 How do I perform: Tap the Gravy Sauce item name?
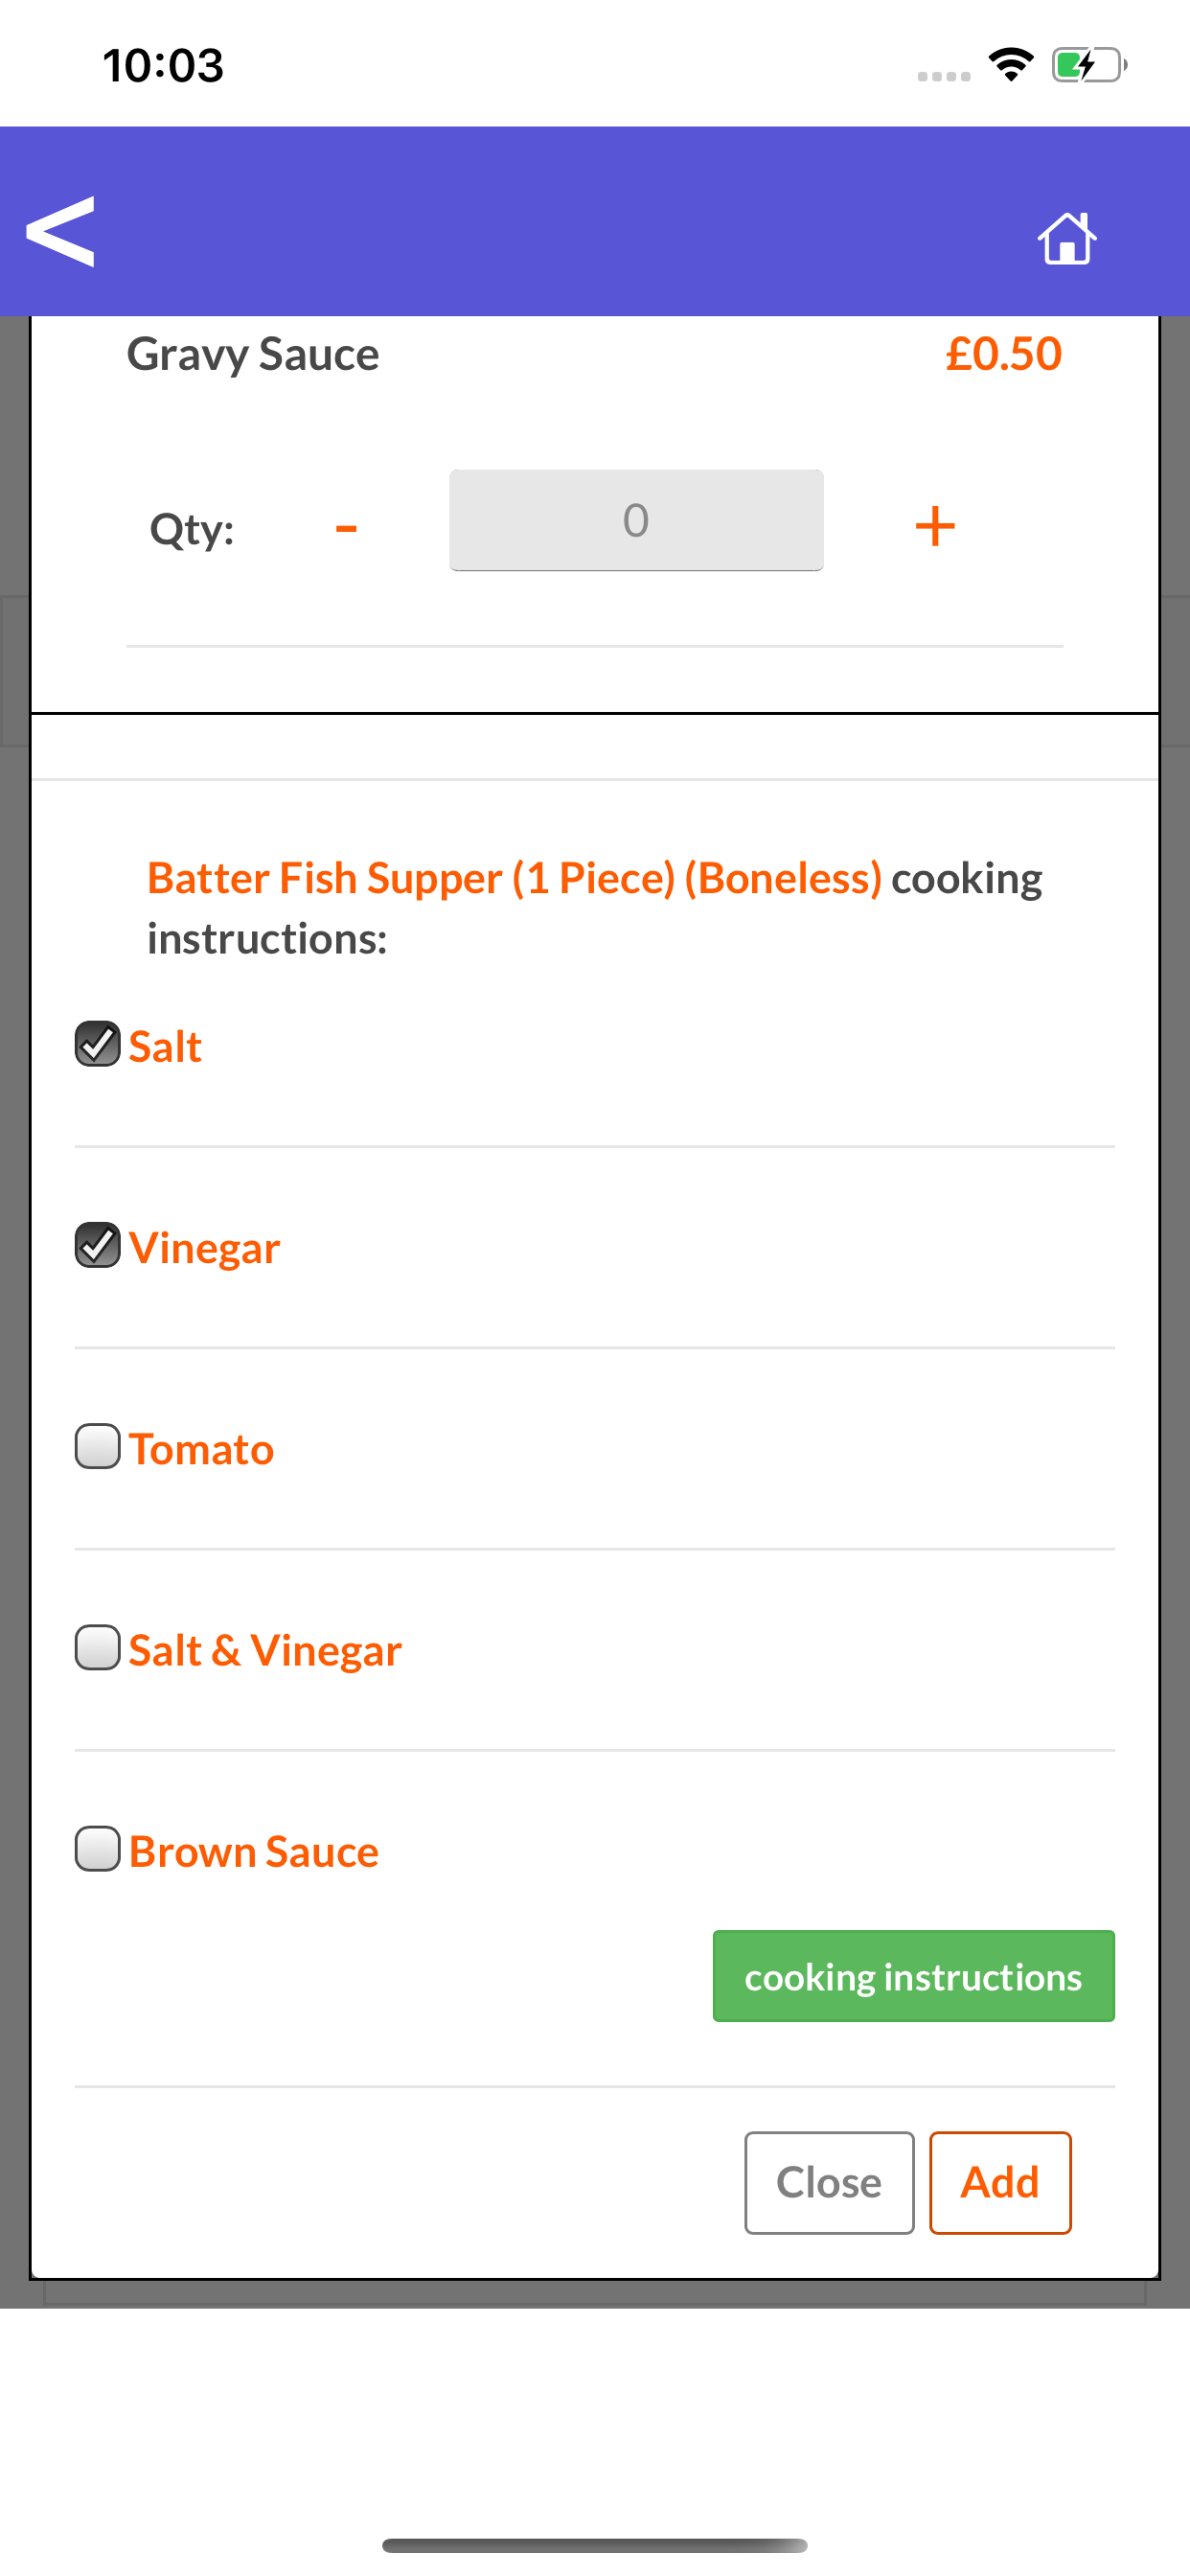pos(253,354)
